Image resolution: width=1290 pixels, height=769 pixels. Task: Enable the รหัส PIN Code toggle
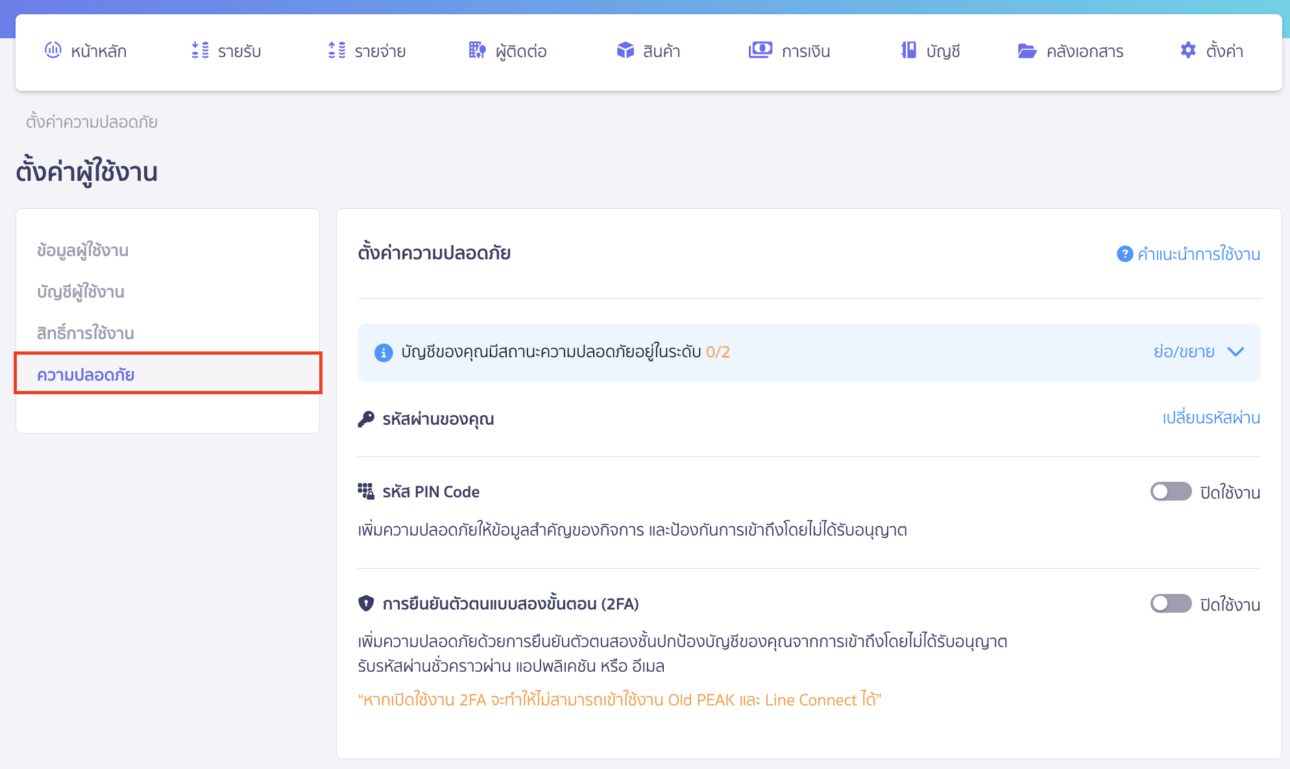point(1170,492)
